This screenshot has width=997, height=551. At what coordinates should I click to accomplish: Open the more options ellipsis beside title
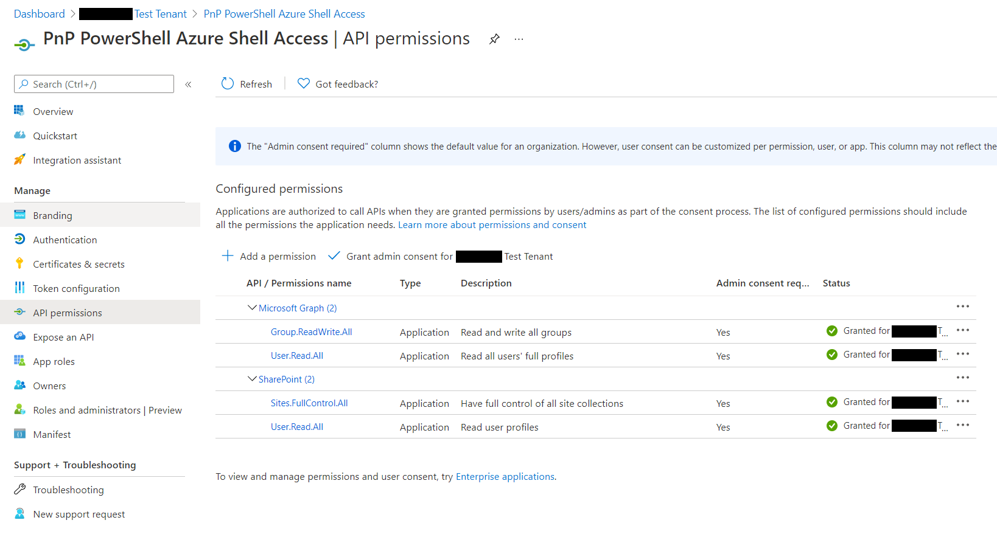pos(519,39)
